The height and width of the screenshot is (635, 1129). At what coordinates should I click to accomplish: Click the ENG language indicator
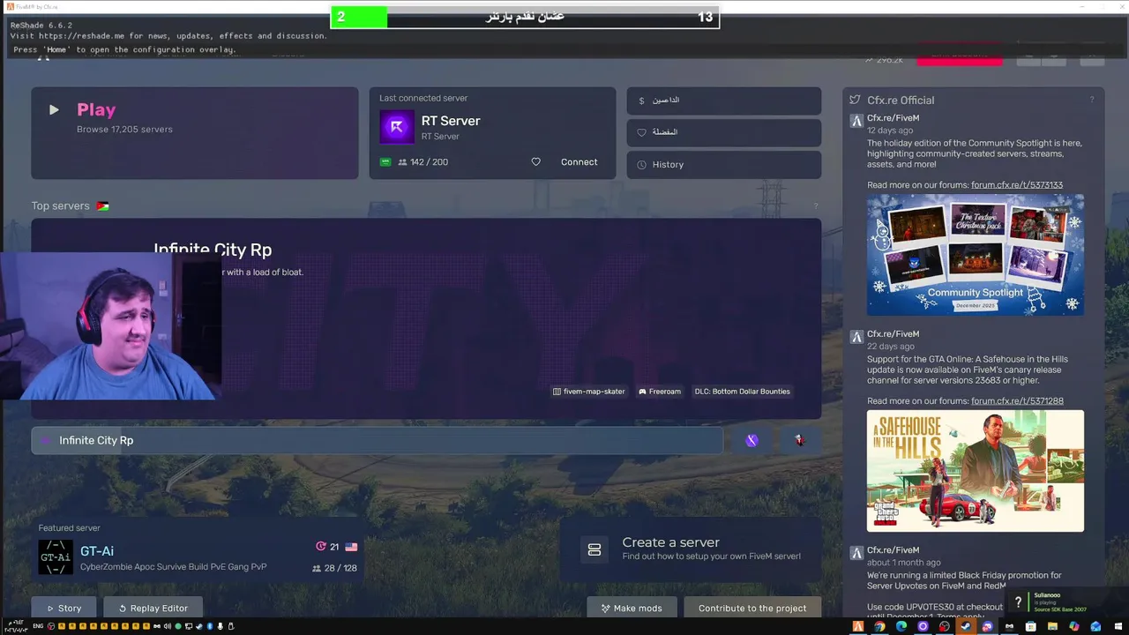[x=38, y=626]
